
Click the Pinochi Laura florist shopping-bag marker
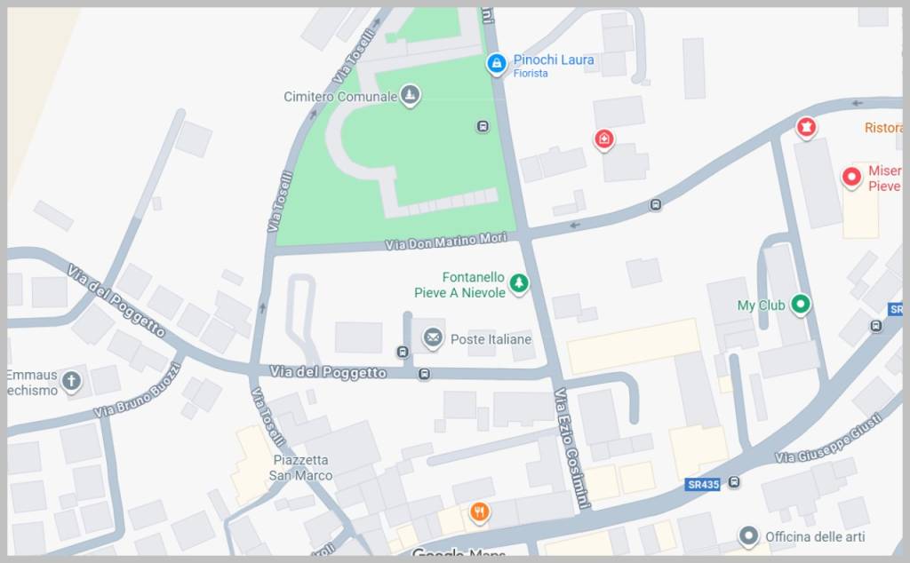(496, 63)
